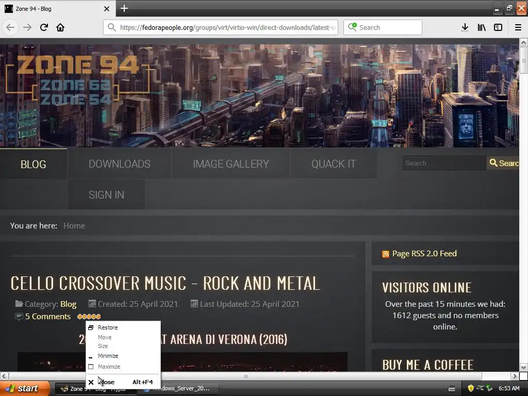Click the horizontal scrollbar right arrow

click(x=515, y=376)
